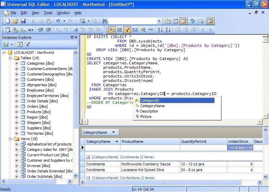269x192 pixels.
Task: Sort descending with the Z-A icon
Action: (168, 30)
